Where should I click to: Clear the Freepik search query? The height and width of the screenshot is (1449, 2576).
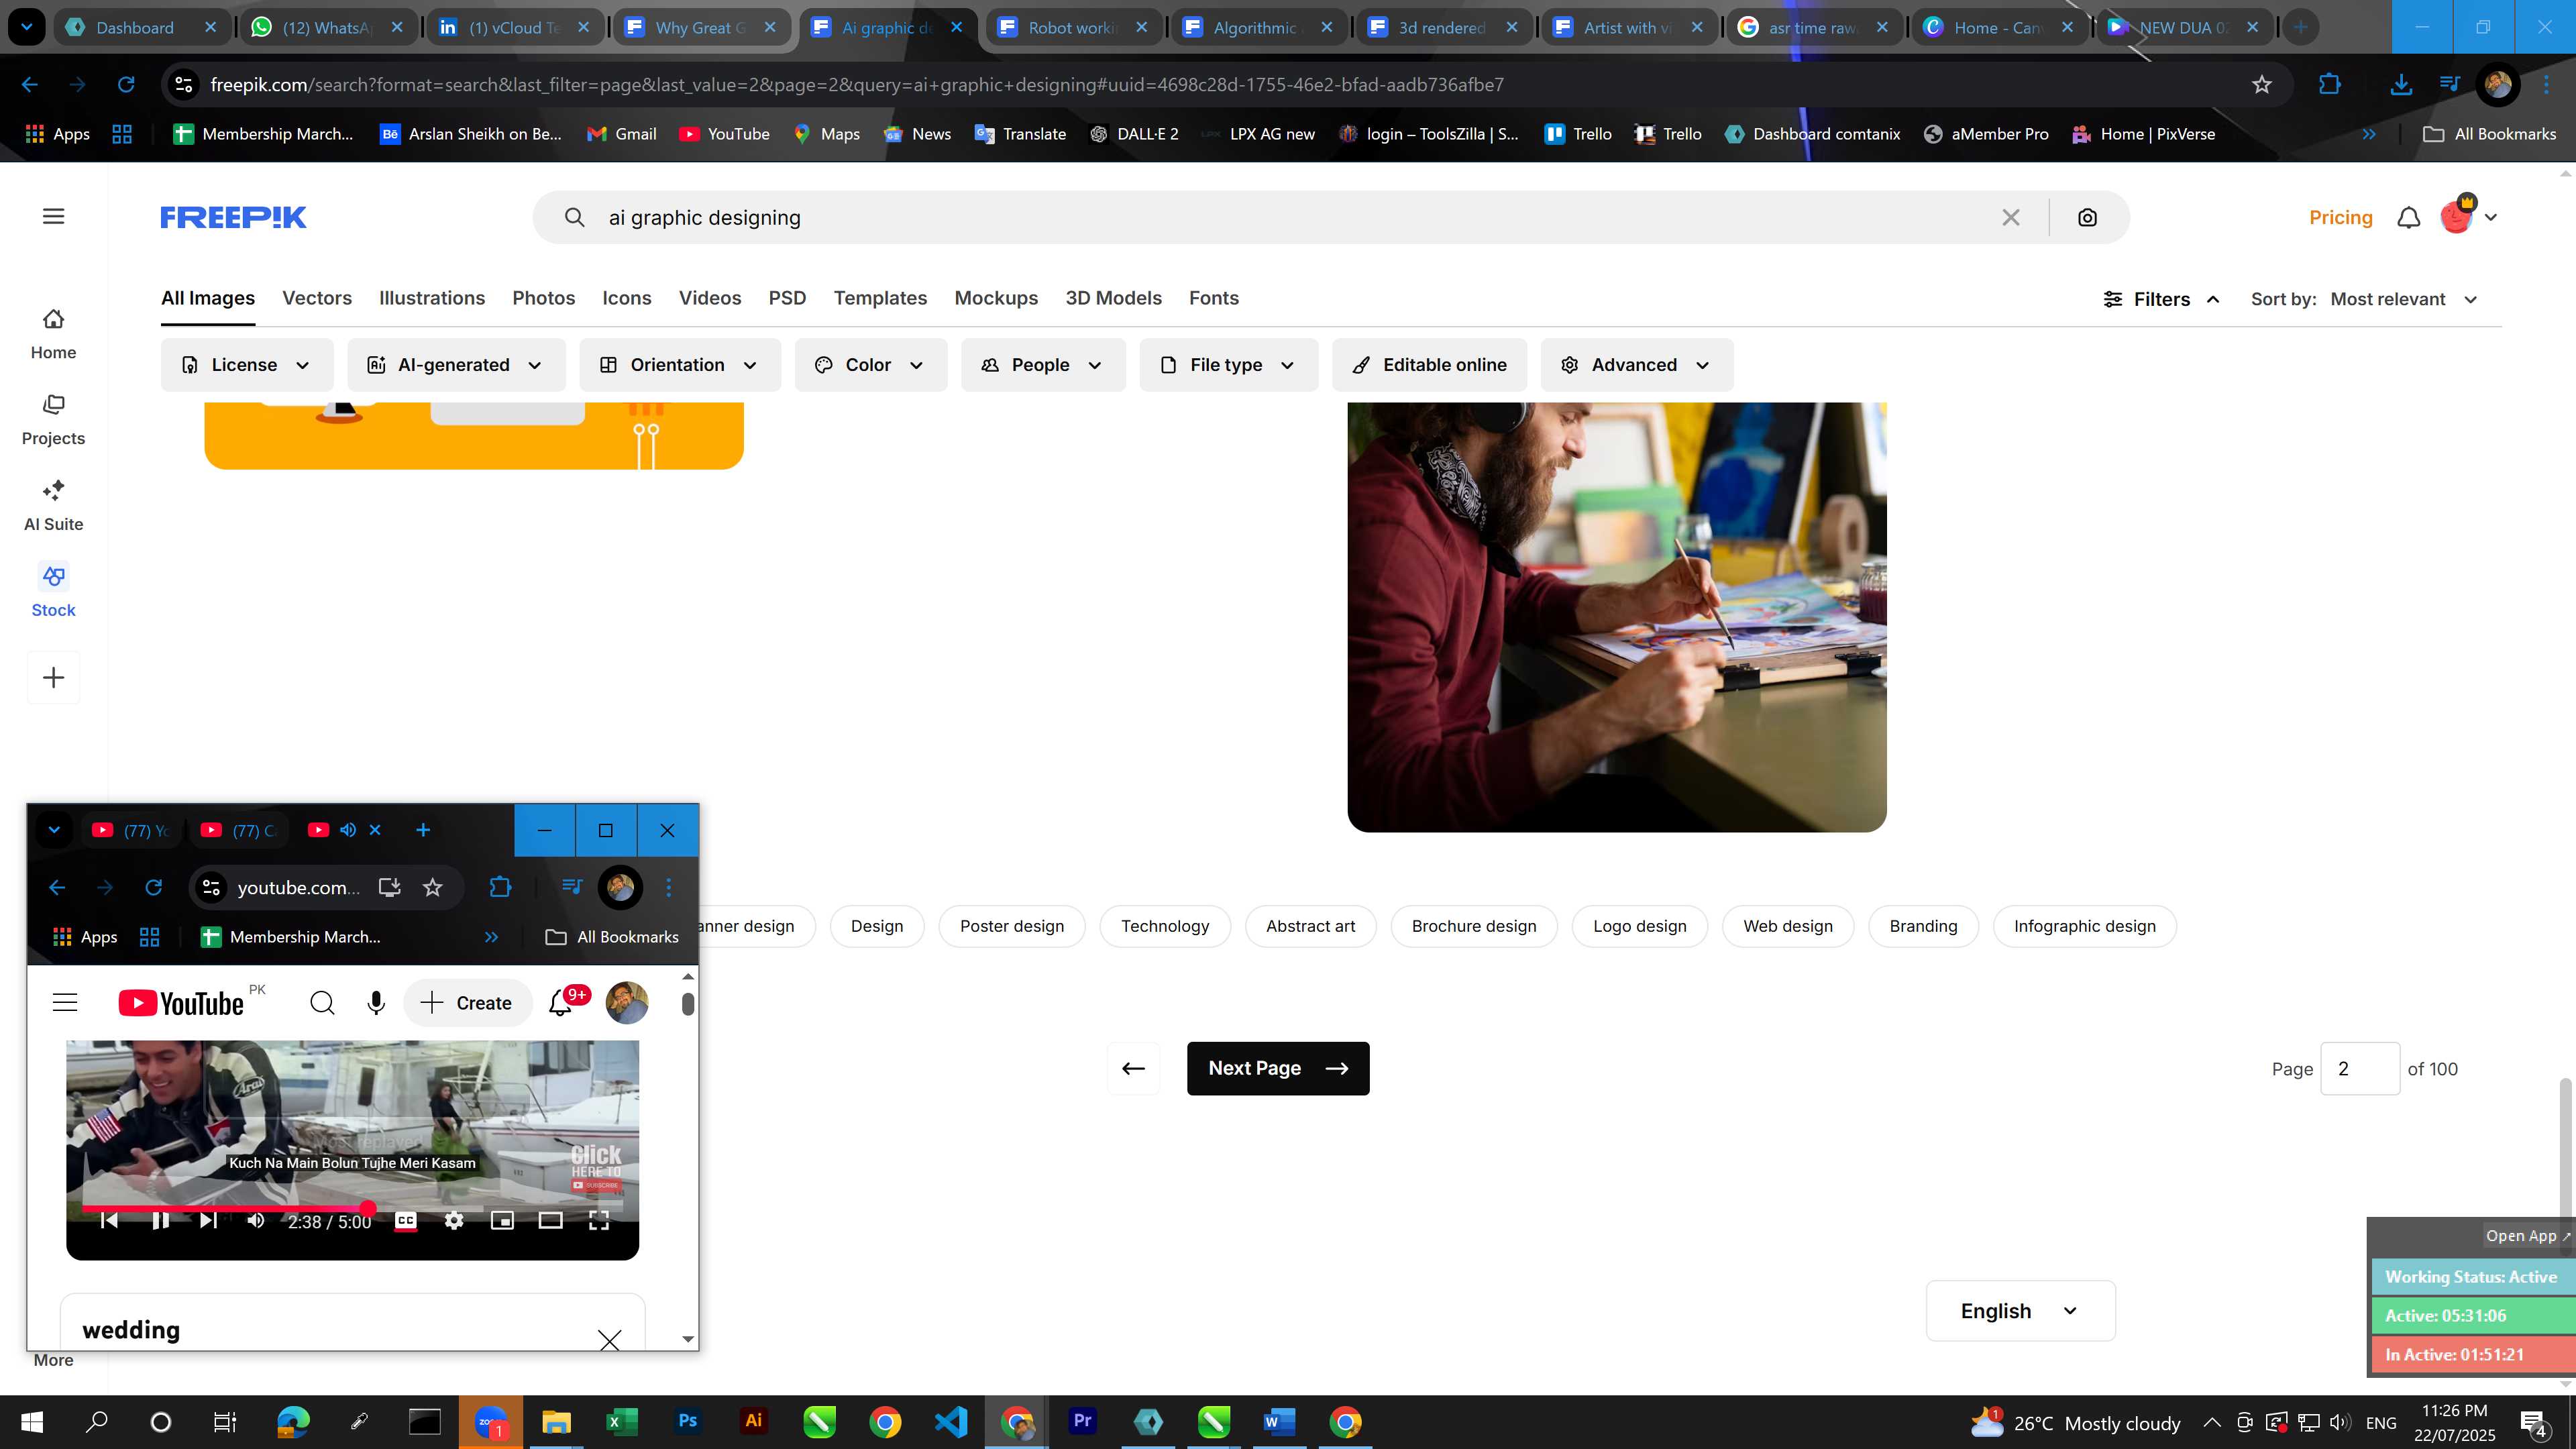click(2011, 217)
